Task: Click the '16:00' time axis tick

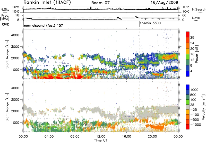Action: pos(126,137)
